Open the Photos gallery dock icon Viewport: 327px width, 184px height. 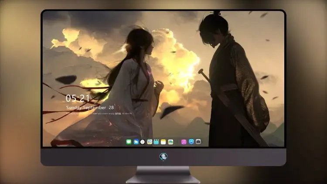[x=170, y=142]
